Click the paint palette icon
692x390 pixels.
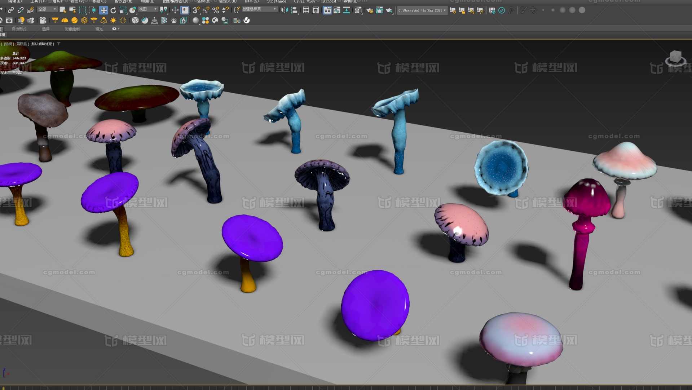pos(215,21)
